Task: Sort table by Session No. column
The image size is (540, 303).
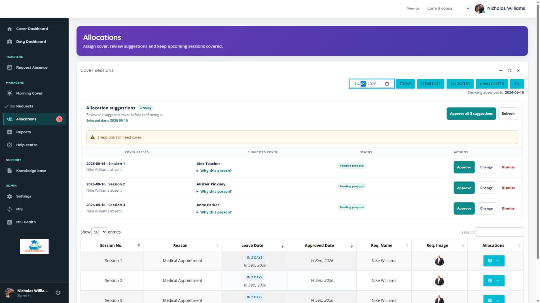Action: [112, 246]
